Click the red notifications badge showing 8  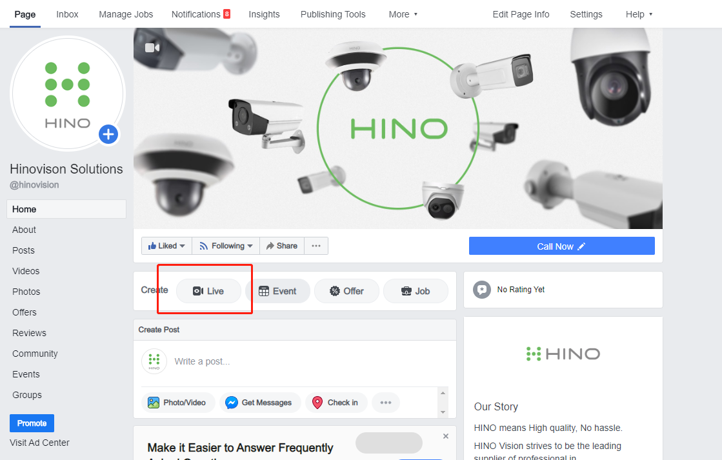[x=226, y=14]
